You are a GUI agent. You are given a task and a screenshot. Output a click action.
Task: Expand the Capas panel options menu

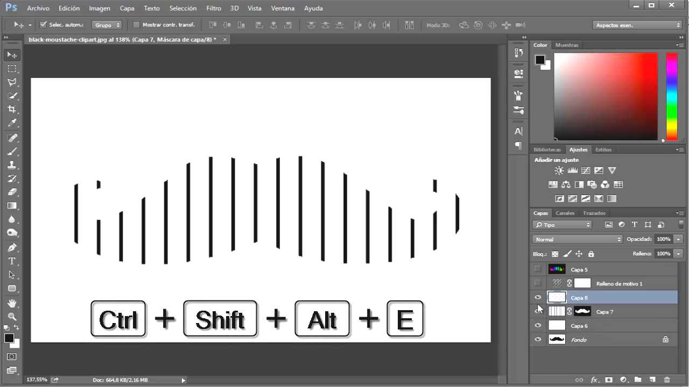680,213
